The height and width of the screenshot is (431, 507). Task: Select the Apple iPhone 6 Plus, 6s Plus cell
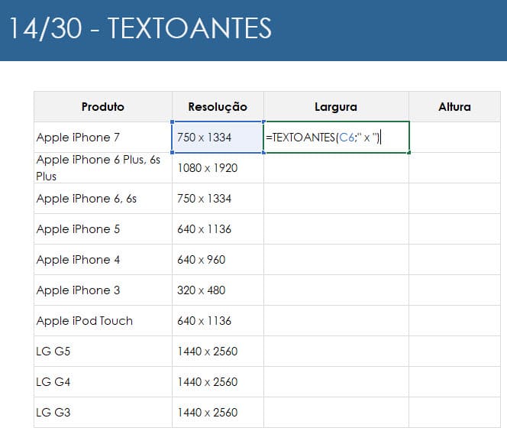click(103, 168)
